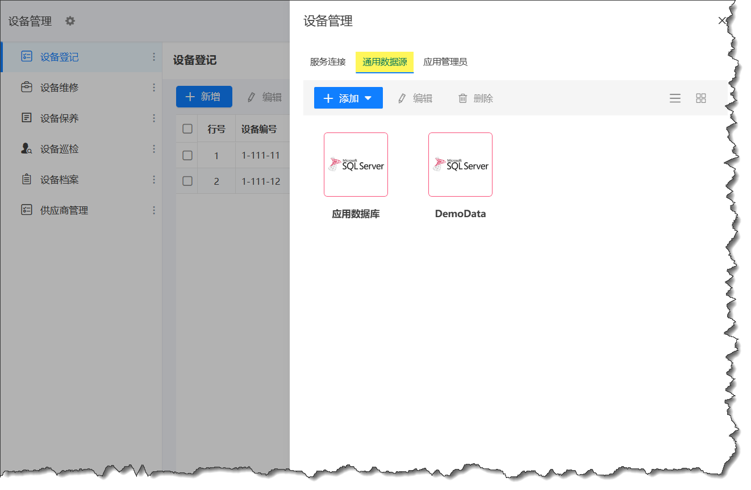Switch to the 应用管理员 tab
The height and width of the screenshot is (490, 751).
click(445, 63)
